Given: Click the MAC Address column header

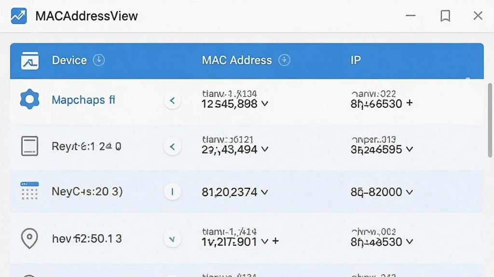Looking at the screenshot, I should (236, 60).
